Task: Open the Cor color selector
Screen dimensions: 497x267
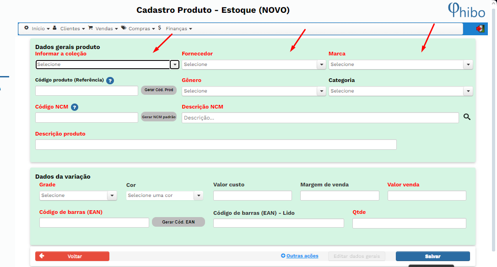Action: point(164,196)
